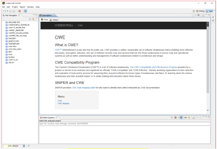Select the zlib.sln project
217x149 pixels.
point(10,63)
